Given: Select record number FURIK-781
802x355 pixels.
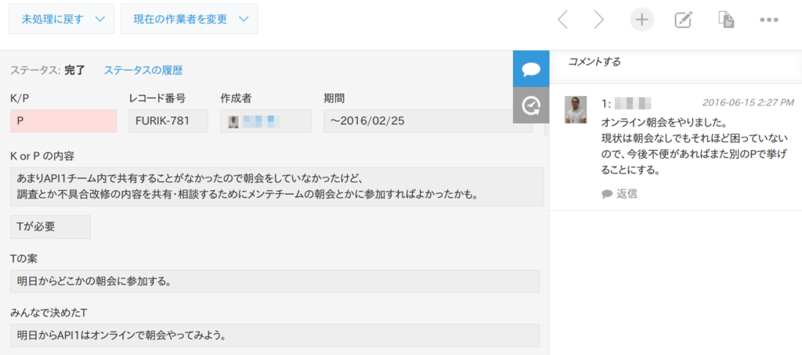Looking at the screenshot, I should (x=169, y=121).
